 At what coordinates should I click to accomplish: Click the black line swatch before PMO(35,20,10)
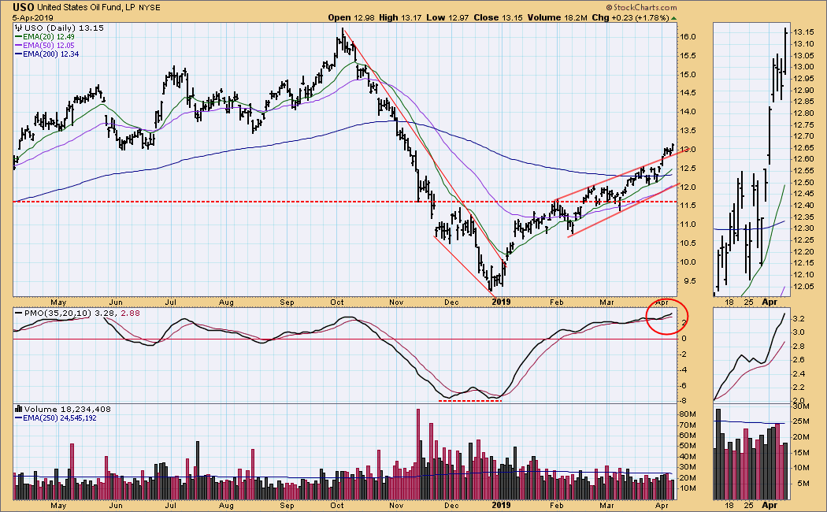[18, 314]
